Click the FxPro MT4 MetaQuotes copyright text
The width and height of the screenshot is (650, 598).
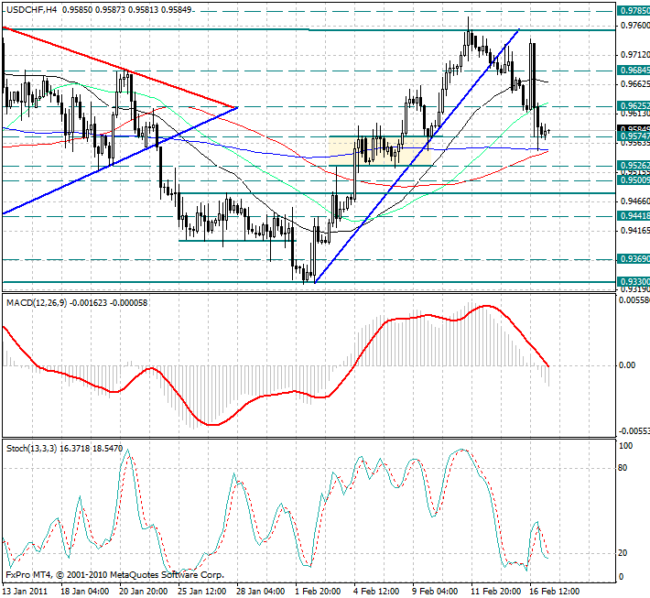pos(114,575)
